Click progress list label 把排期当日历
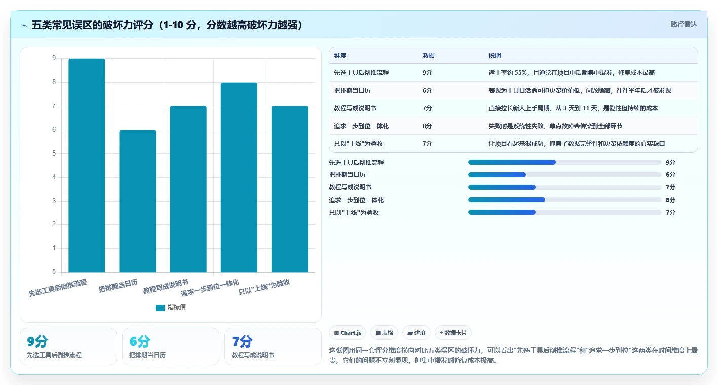Viewport: 718px width, 385px height. click(347, 175)
